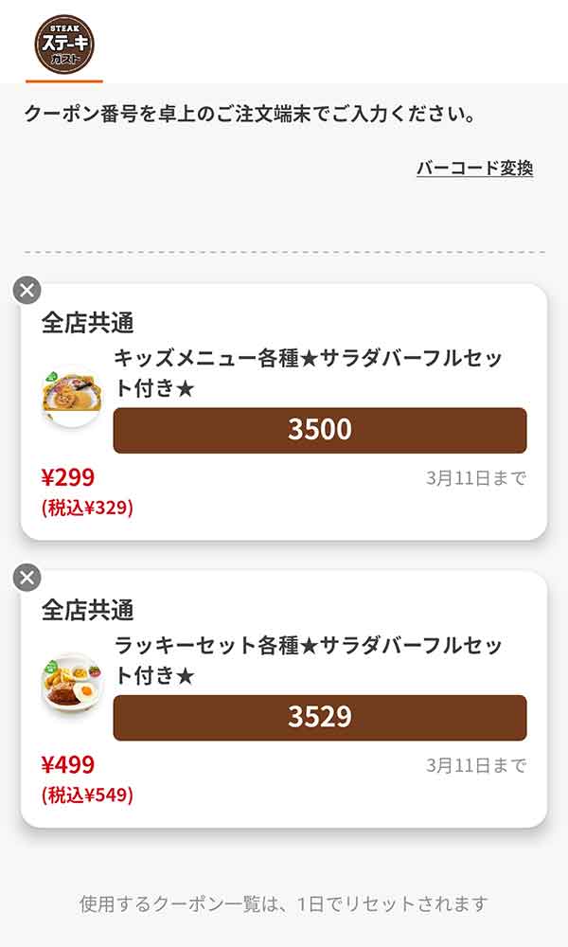This screenshot has width=568, height=947.
Task: Select the キッズメニュー各種 coupon title
Action: [314, 373]
